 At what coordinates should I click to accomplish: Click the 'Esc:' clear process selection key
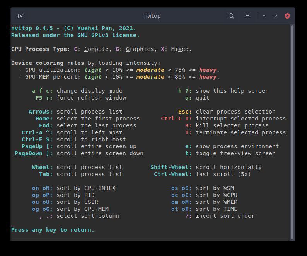(185, 112)
